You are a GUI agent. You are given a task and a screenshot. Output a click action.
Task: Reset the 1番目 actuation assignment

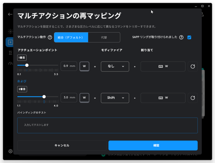(193, 67)
